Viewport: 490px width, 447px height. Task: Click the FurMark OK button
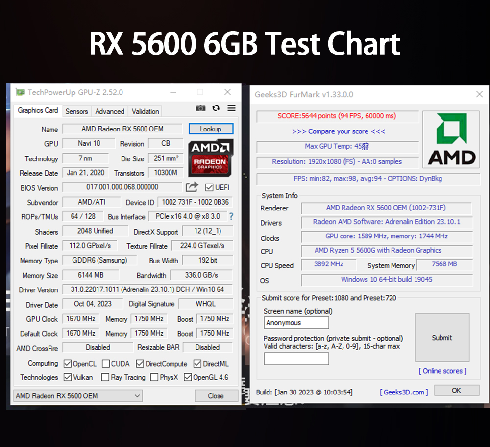pyautogui.click(x=456, y=391)
